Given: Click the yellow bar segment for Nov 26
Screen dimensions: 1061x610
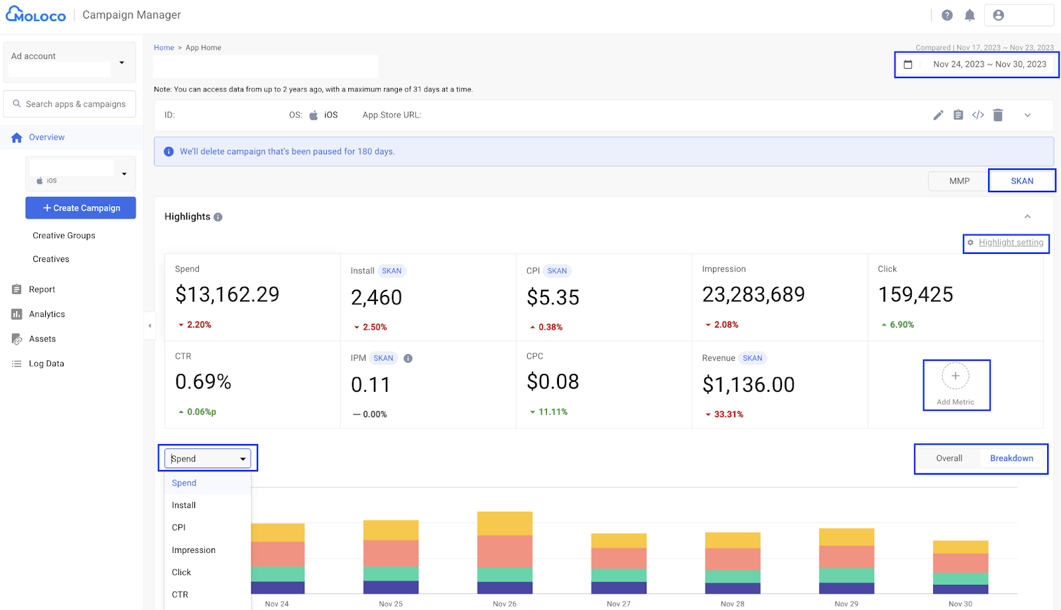Looking at the screenshot, I should click(505, 523).
